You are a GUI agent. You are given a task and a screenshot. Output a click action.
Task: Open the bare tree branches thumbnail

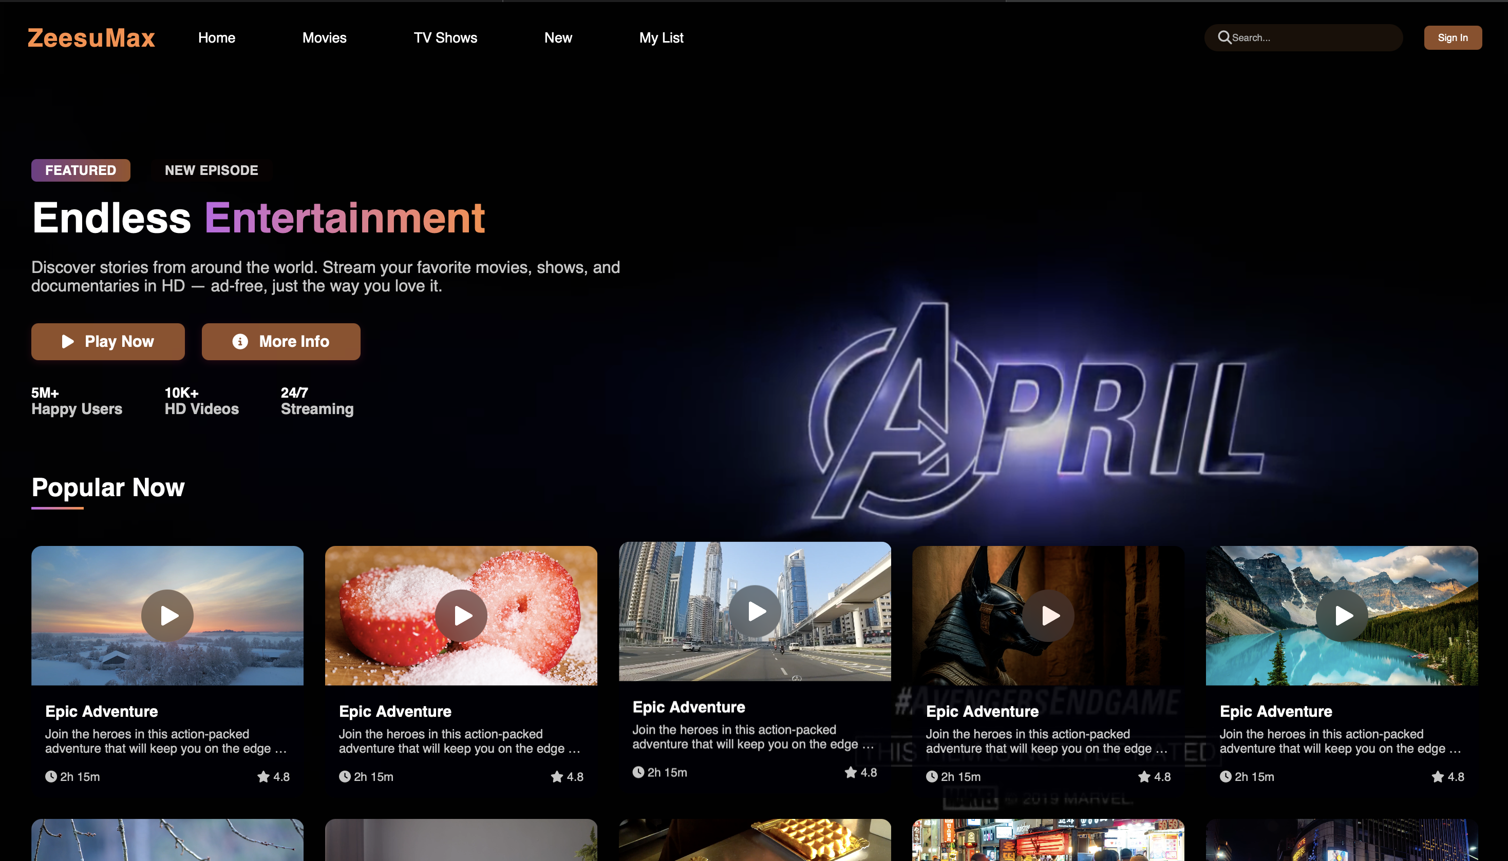(x=167, y=840)
